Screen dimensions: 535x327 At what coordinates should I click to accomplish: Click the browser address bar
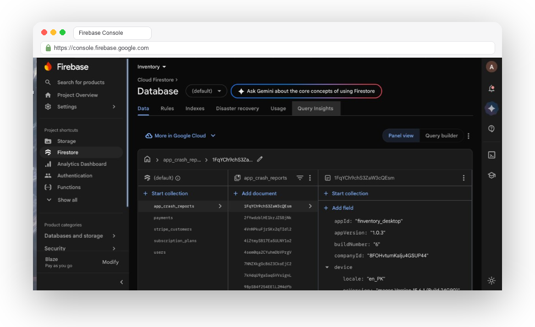click(x=268, y=48)
